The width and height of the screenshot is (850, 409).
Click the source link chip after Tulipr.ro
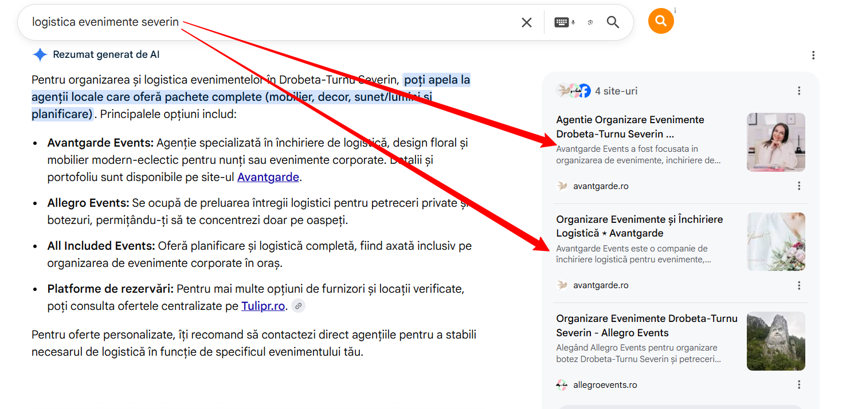(298, 306)
